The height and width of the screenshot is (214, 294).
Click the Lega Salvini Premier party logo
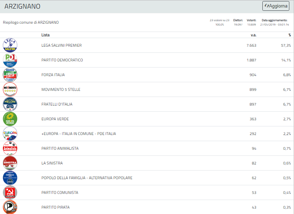click(x=10, y=45)
